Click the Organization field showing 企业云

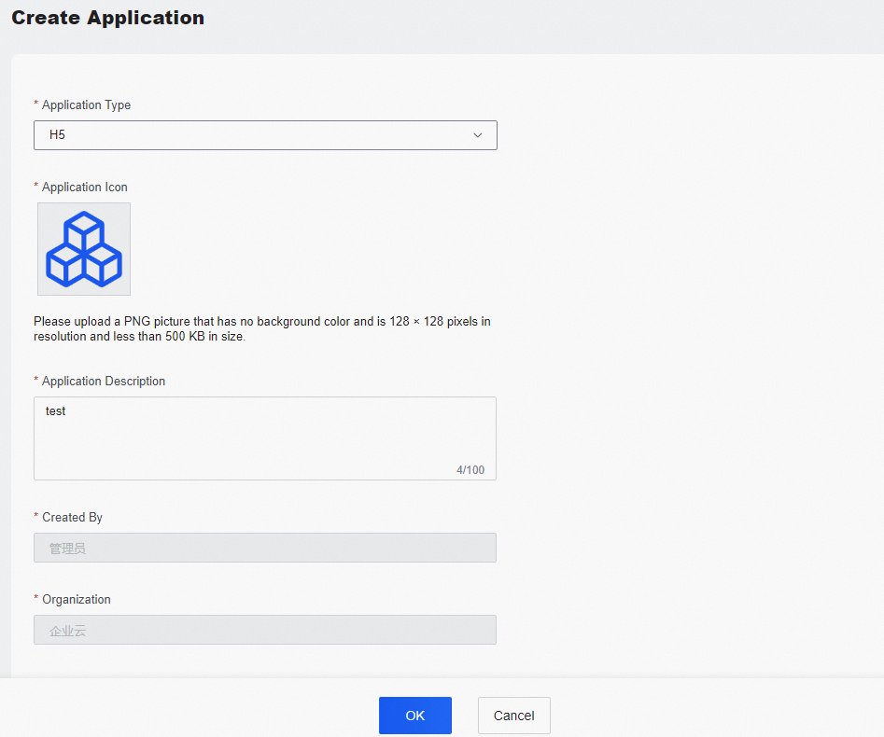(265, 630)
